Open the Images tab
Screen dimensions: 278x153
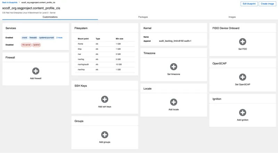[x=232, y=17]
